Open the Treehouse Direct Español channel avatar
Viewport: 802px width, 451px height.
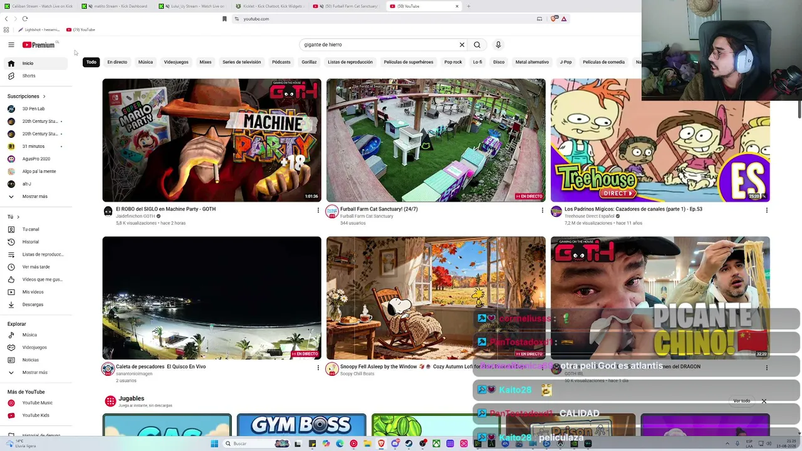pos(556,211)
